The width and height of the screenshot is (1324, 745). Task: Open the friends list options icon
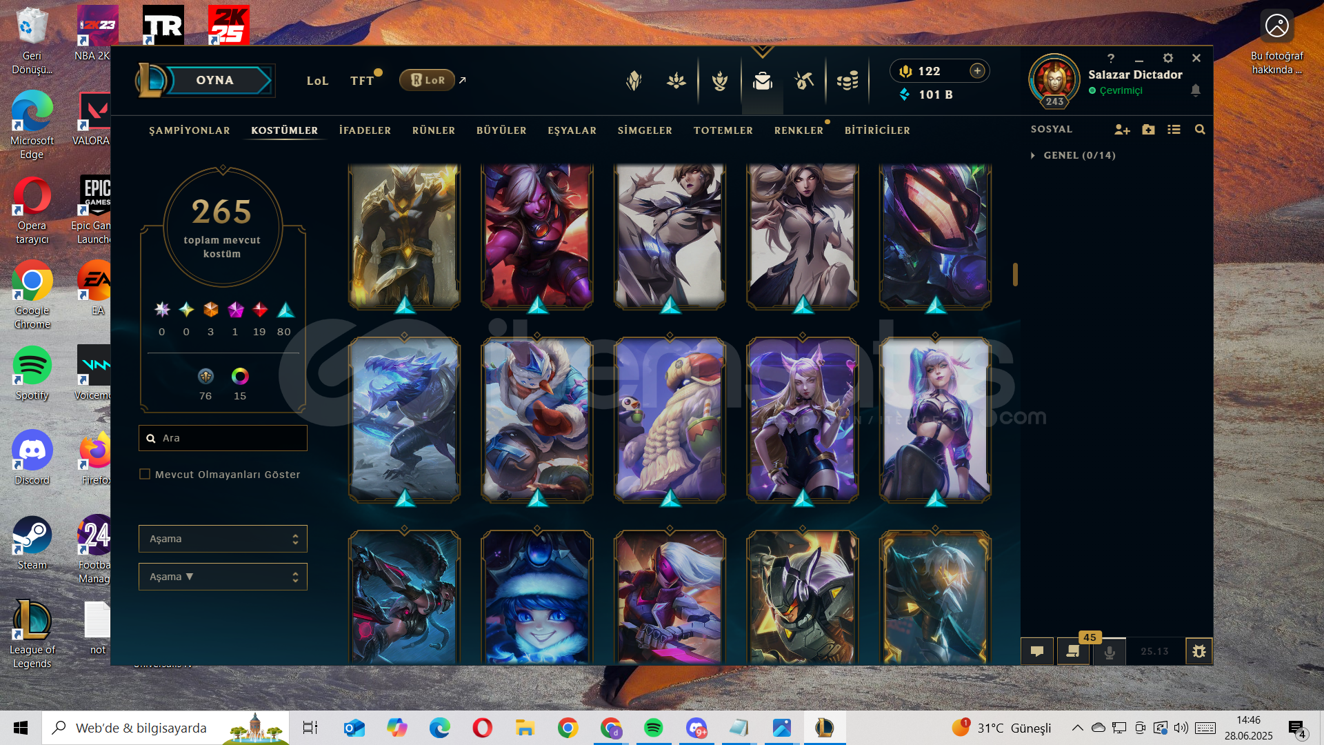[x=1174, y=130]
